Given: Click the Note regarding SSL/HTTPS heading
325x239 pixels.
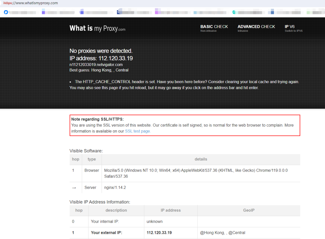Looking at the screenshot, I should click(x=97, y=119).
